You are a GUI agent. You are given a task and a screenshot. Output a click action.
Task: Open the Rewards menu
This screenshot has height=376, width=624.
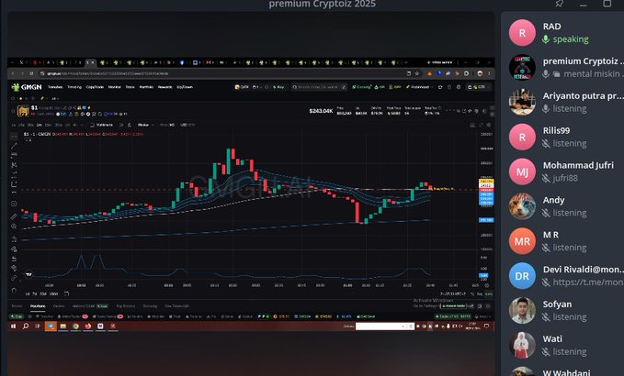[x=165, y=87]
